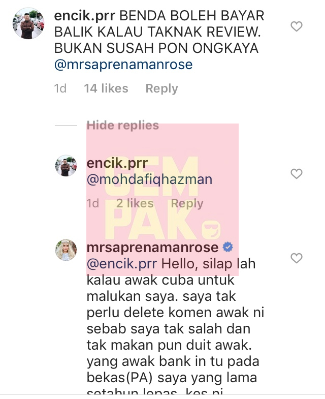
Task: View the 14 likes on the top comment
Action: (106, 88)
